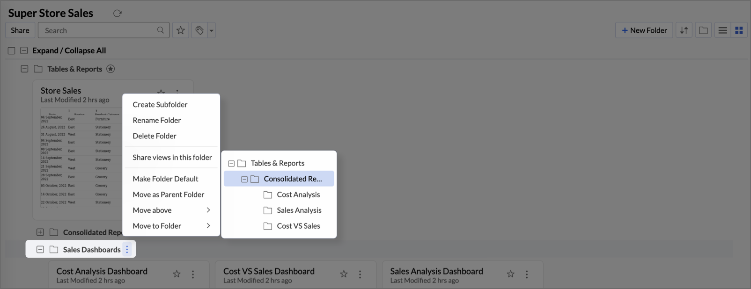This screenshot has width=751, height=289.
Task: Open the tag filter icon
Action: pos(199,30)
